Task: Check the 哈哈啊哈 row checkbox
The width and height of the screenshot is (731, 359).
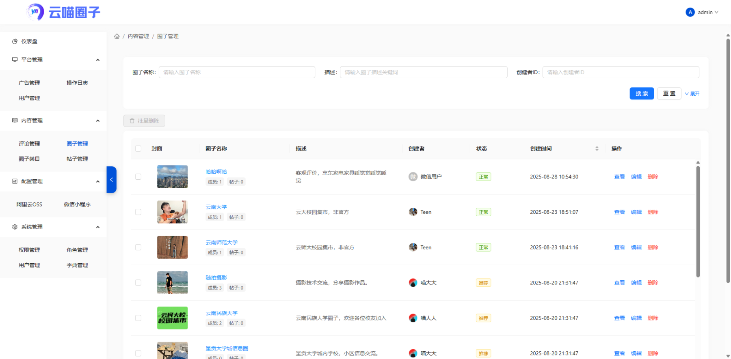Action: pyautogui.click(x=138, y=177)
